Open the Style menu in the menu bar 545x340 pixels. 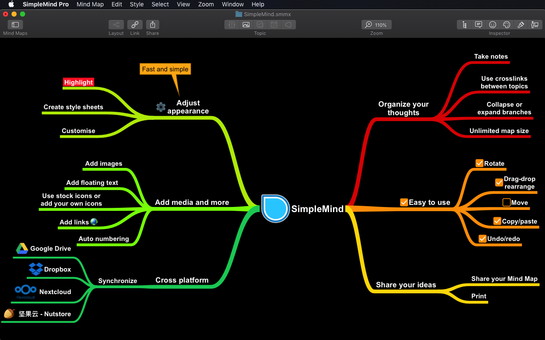(137, 4)
